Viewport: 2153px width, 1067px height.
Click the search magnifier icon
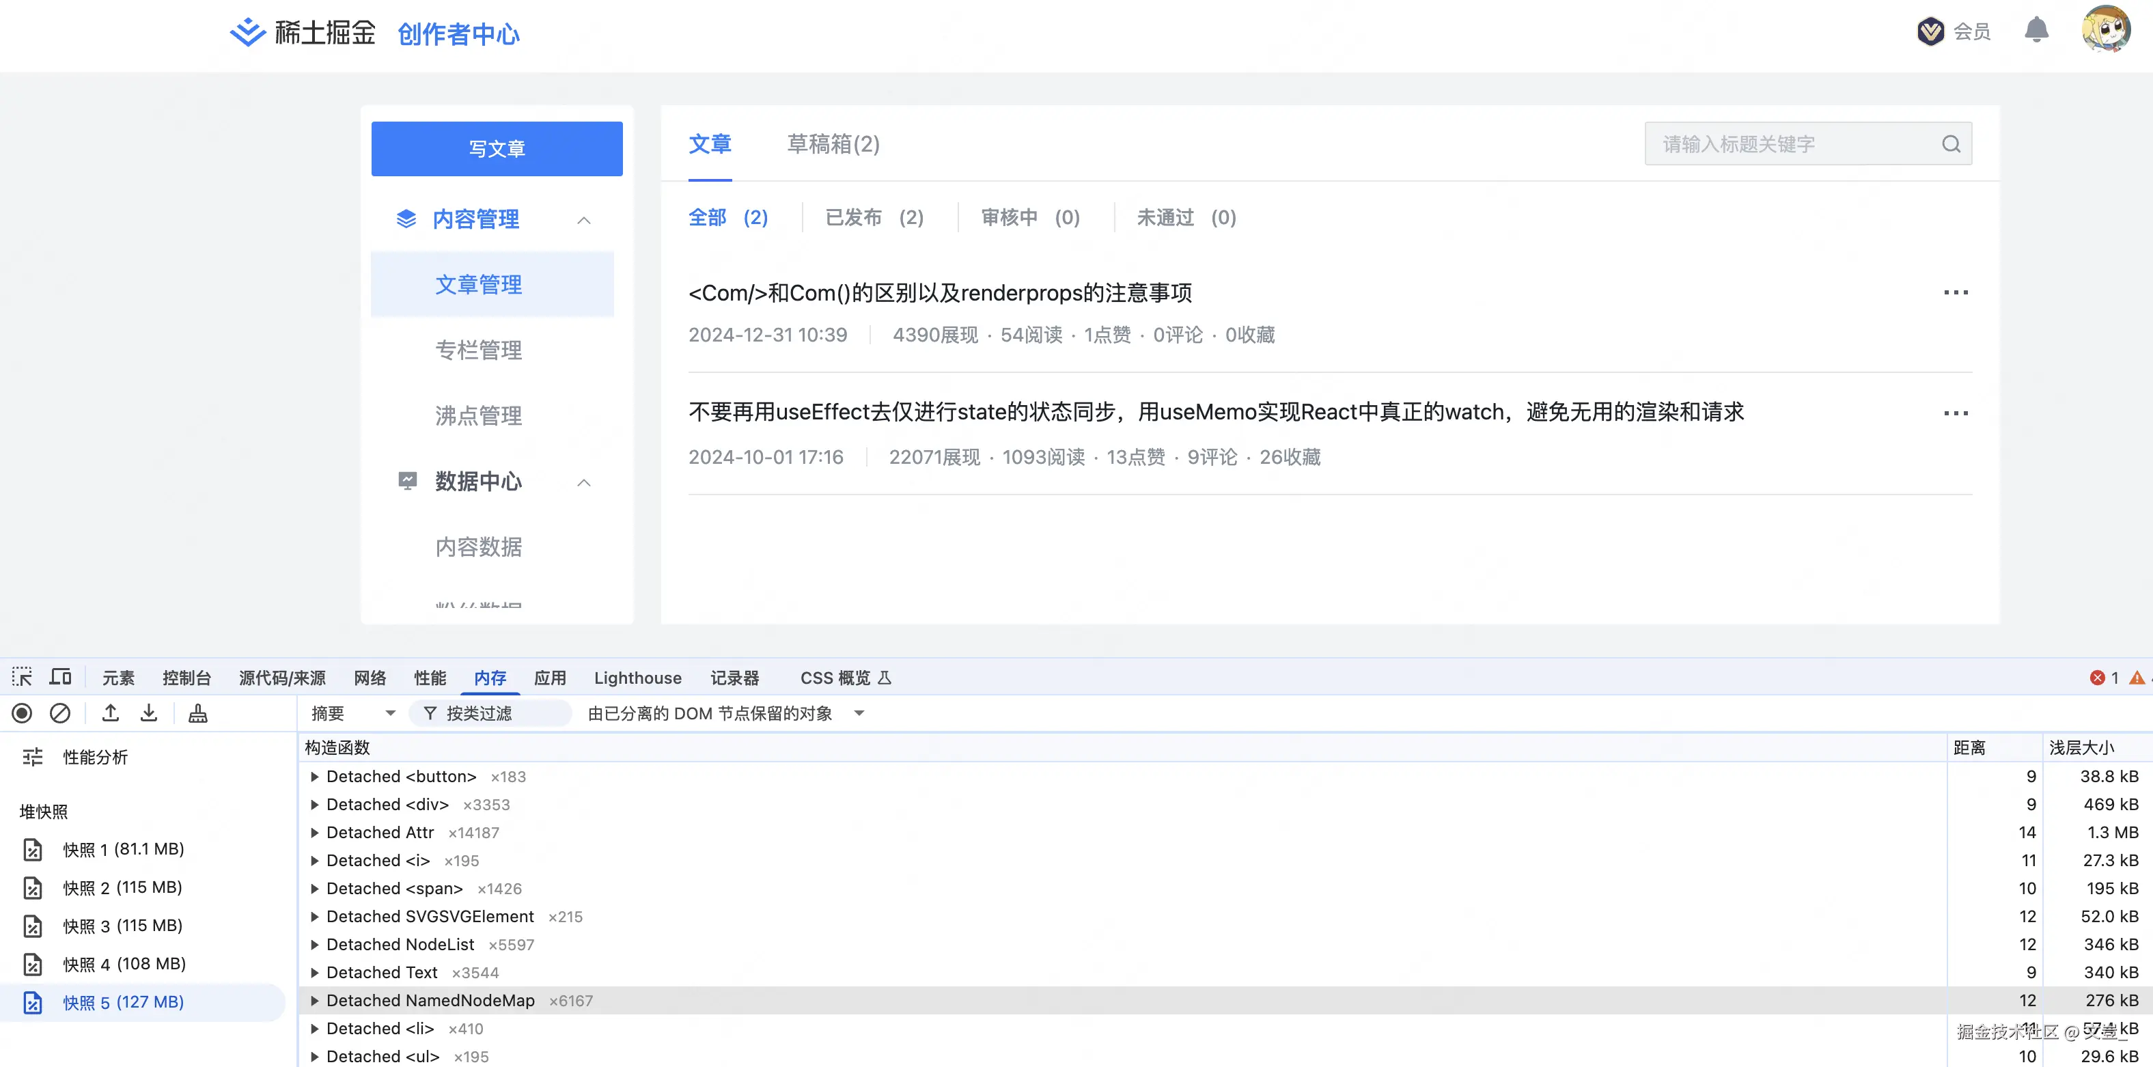pyautogui.click(x=1951, y=143)
